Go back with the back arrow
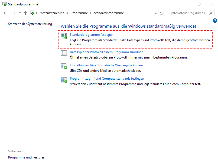 (x=5, y=13)
